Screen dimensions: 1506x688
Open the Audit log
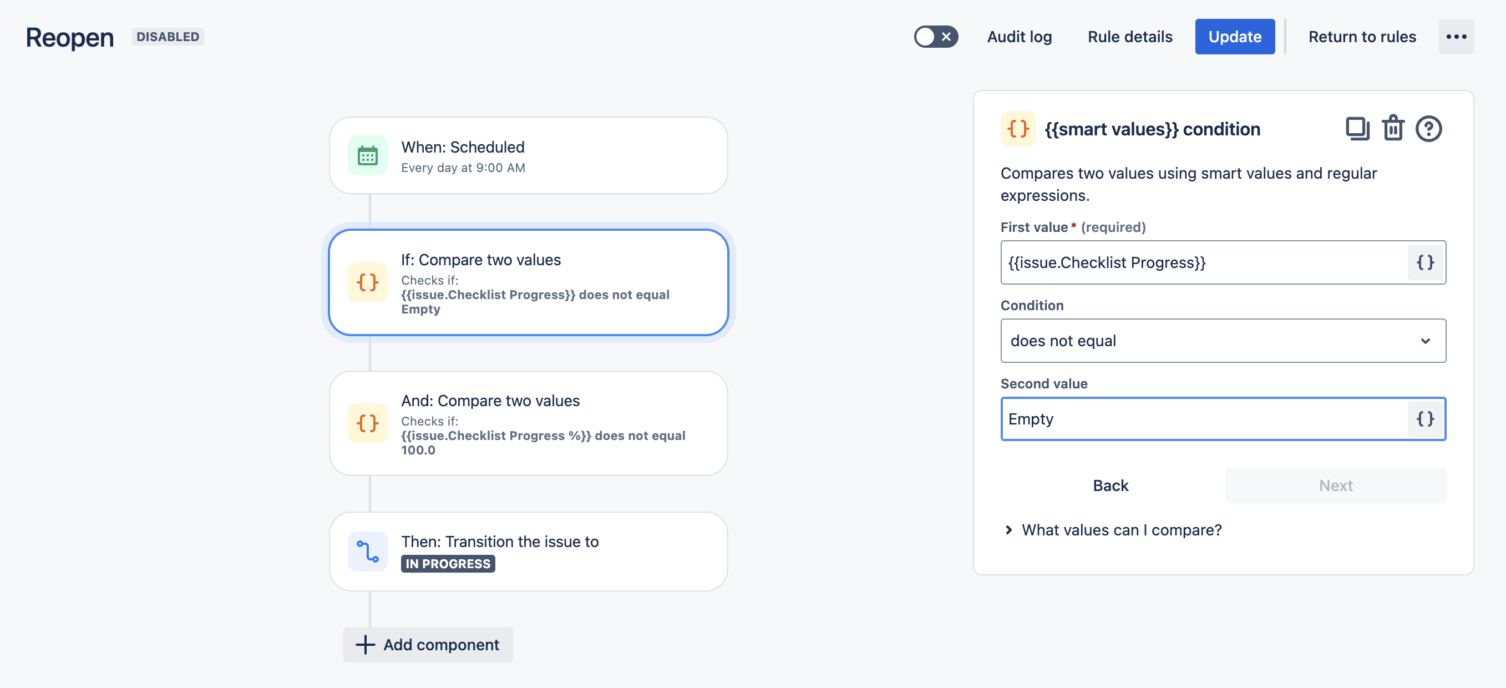point(1019,37)
